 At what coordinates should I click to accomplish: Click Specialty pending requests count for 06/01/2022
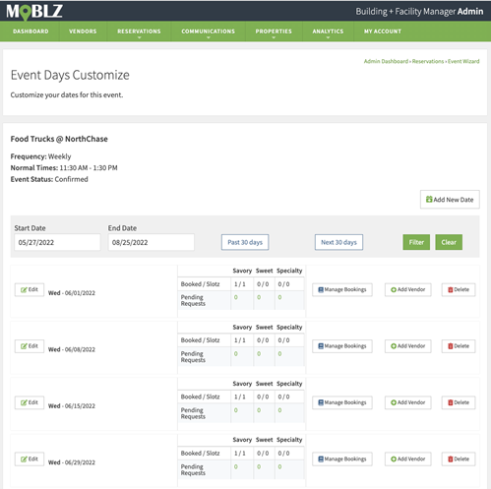279,297
